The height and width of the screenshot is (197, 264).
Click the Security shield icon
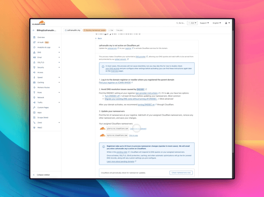pos(34,67)
